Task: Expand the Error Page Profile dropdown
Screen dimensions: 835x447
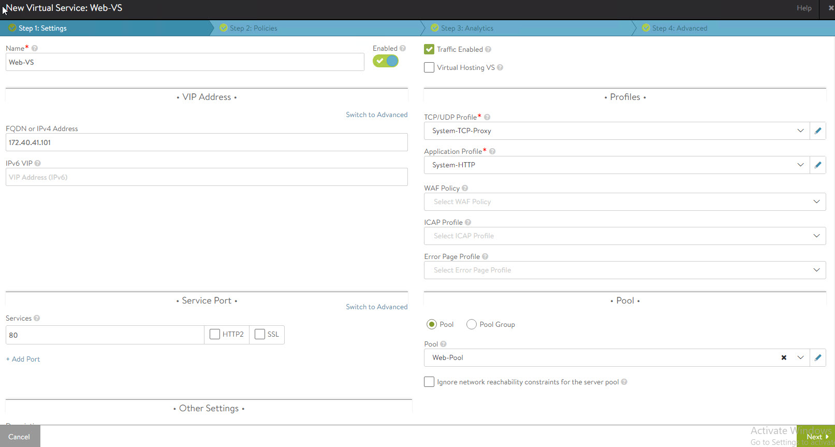Action: tap(624, 270)
